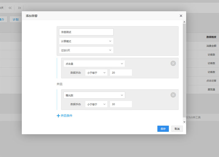
Task: Click the plus icon beside 并且条件
Action: coord(58,115)
